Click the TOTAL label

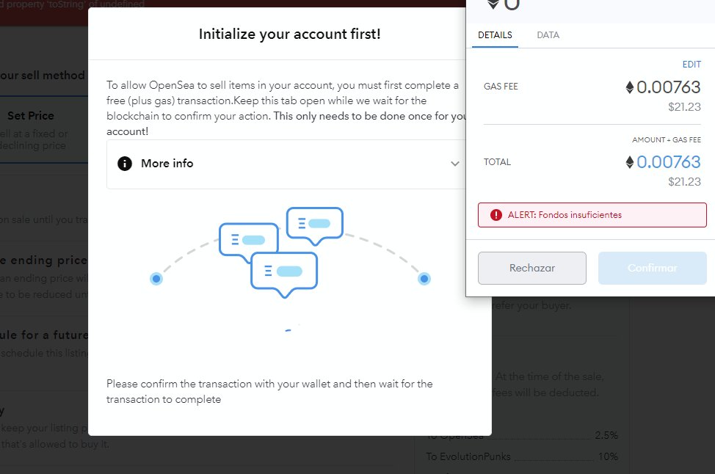497,162
